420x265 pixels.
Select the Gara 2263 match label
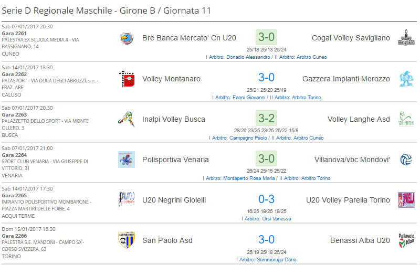(x=14, y=114)
